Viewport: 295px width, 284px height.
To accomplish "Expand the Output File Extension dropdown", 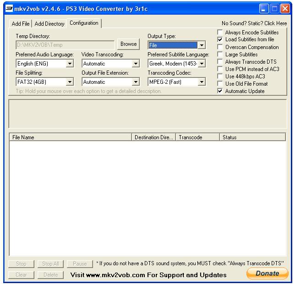I will (x=111, y=82).
